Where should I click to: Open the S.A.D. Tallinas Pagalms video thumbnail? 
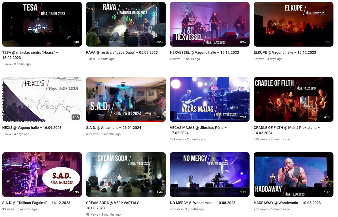42,175
